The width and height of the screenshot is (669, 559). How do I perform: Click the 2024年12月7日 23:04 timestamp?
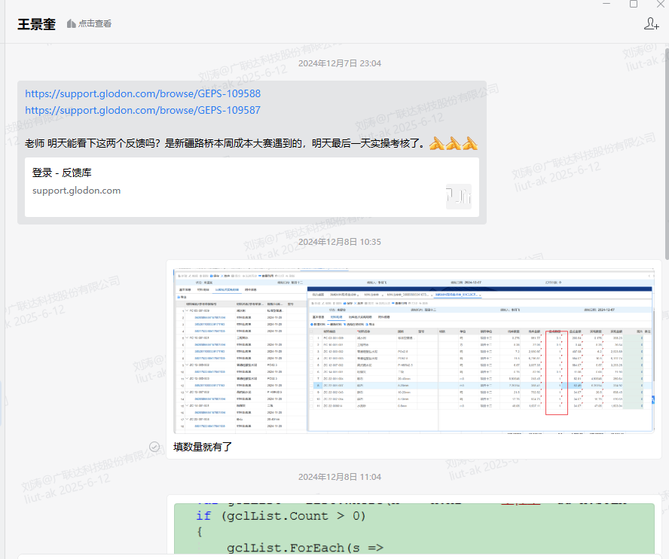pos(339,63)
